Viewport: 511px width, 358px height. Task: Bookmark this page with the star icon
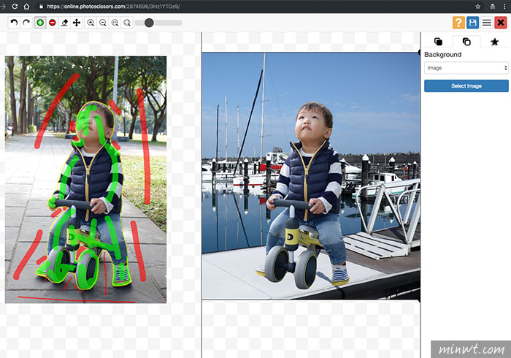477,6
